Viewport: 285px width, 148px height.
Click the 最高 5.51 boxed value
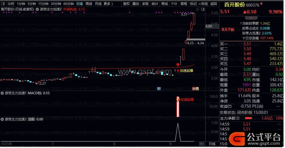click(x=247, y=75)
